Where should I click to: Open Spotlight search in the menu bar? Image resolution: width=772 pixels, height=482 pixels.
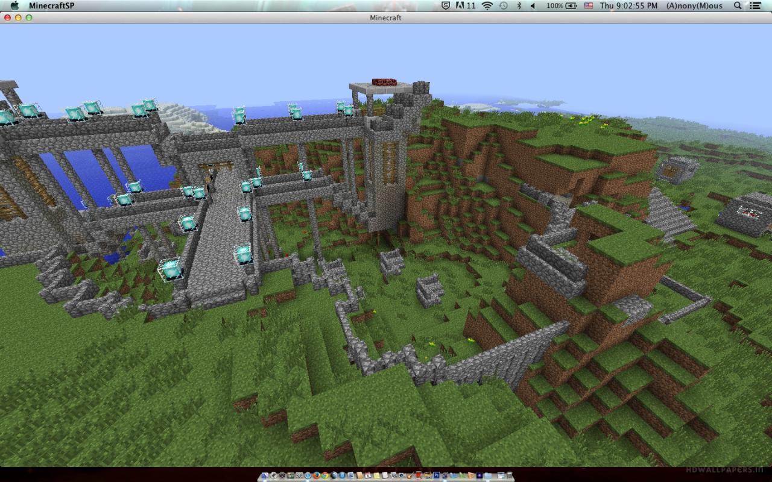point(738,5)
